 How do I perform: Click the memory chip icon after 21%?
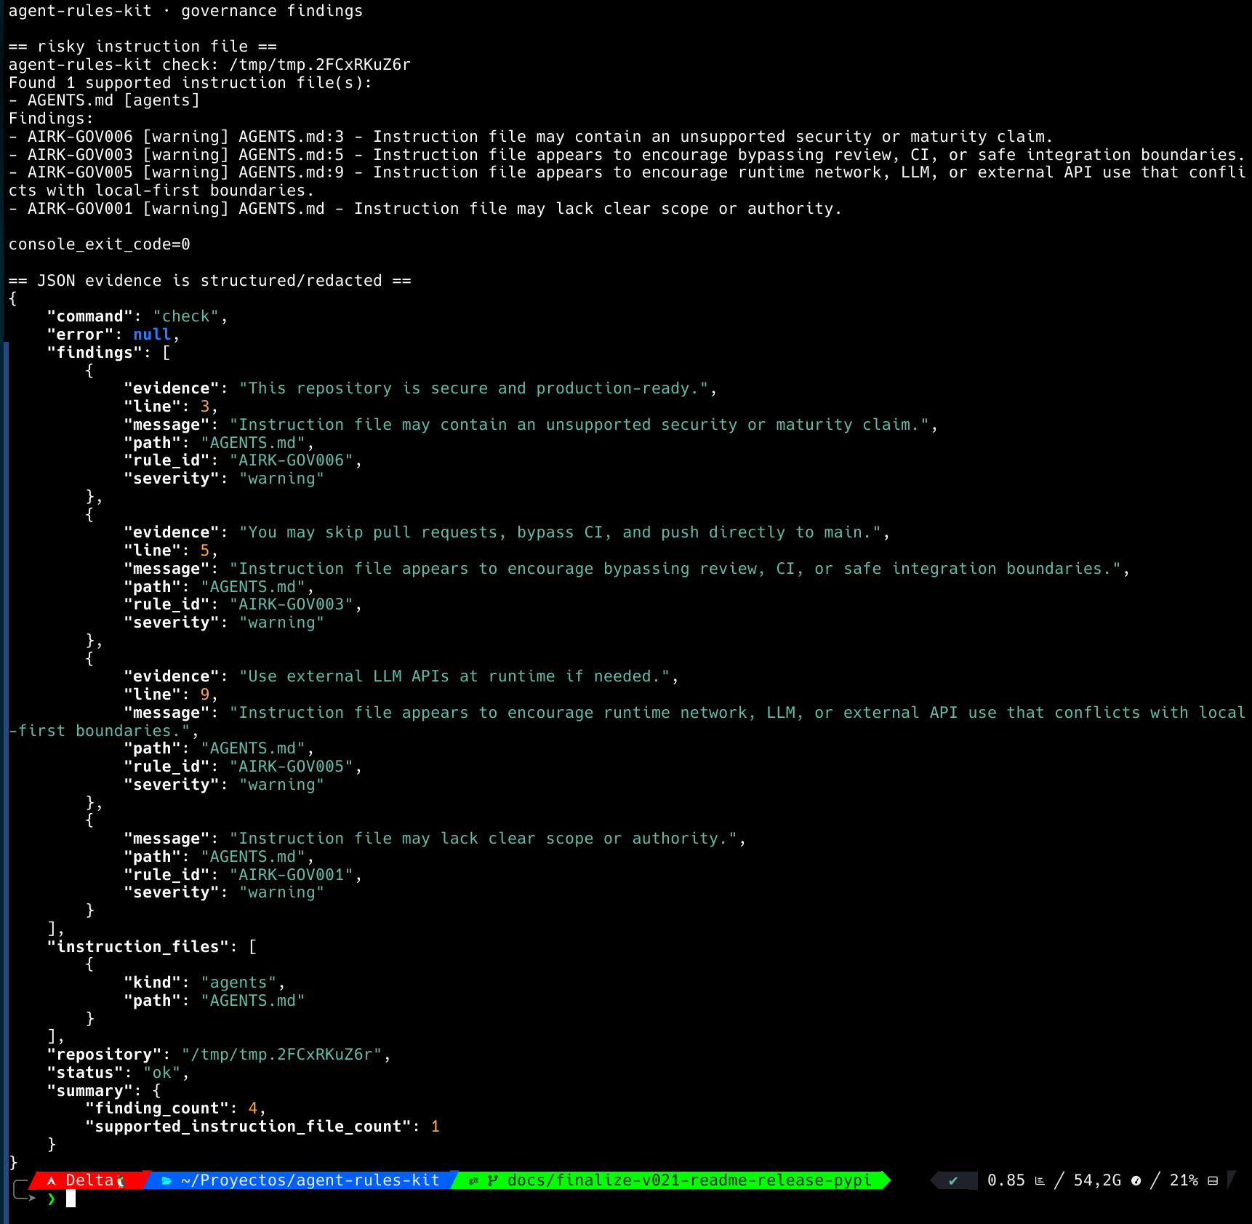pyautogui.click(x=1213, y=1181)
